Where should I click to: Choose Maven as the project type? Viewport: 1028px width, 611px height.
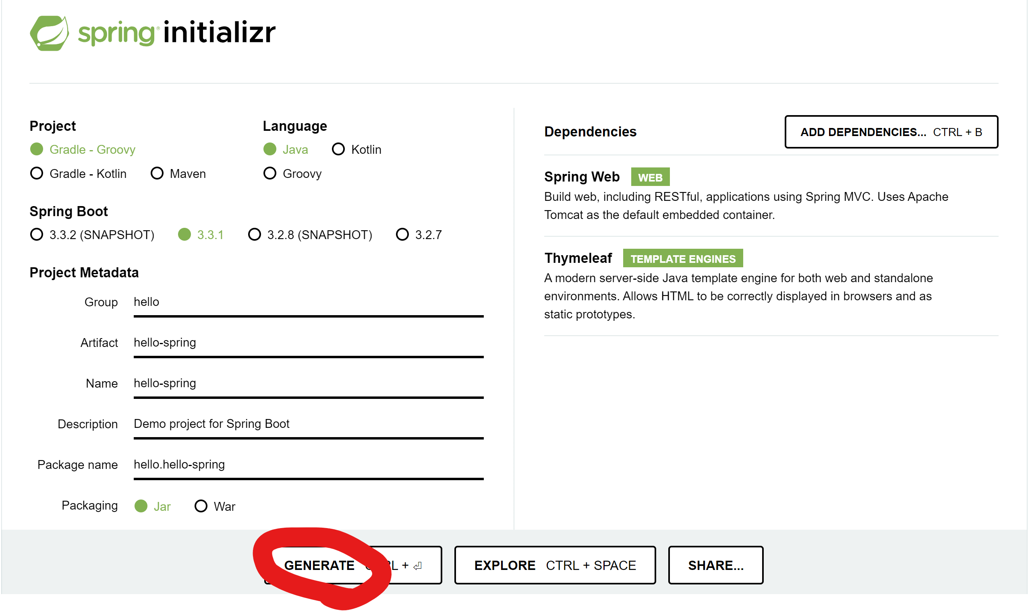click(x=178, y=173)
